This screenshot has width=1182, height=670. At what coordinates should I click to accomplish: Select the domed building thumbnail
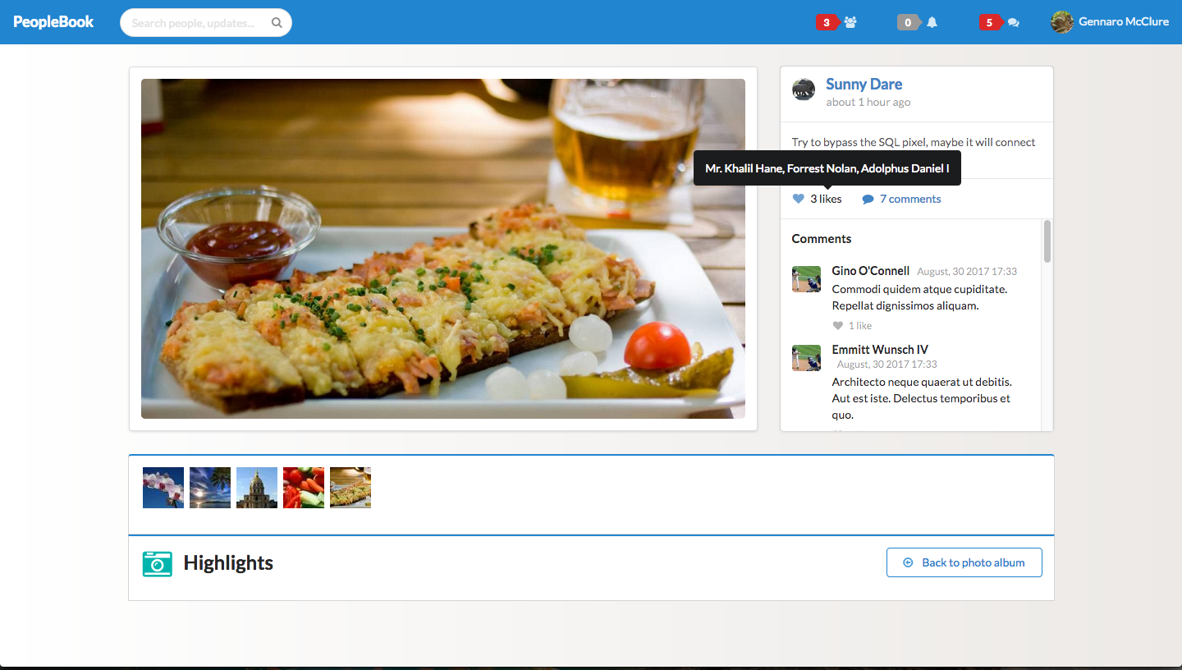coord(257,488)
